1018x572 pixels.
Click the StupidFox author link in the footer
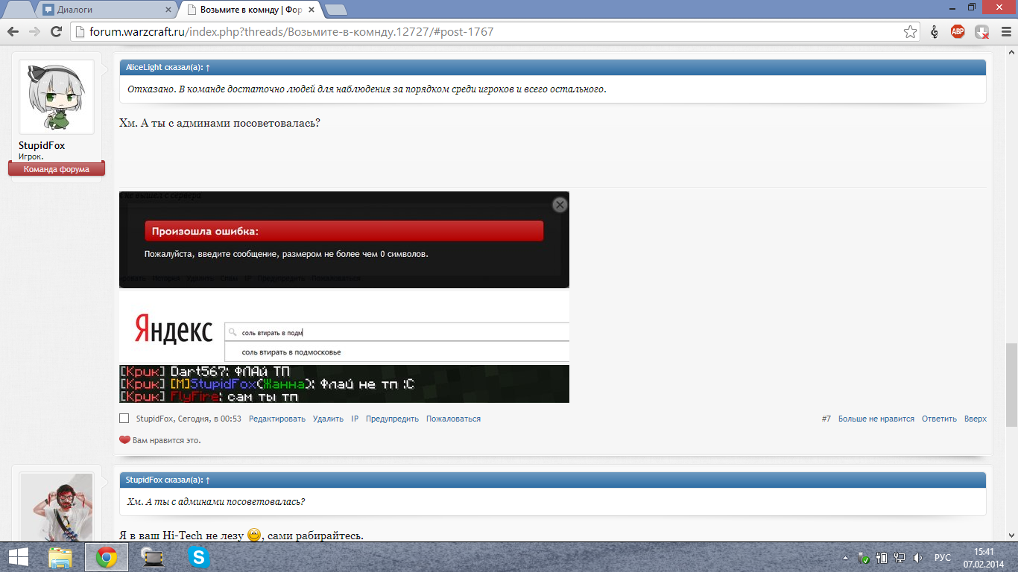point(154,419)
